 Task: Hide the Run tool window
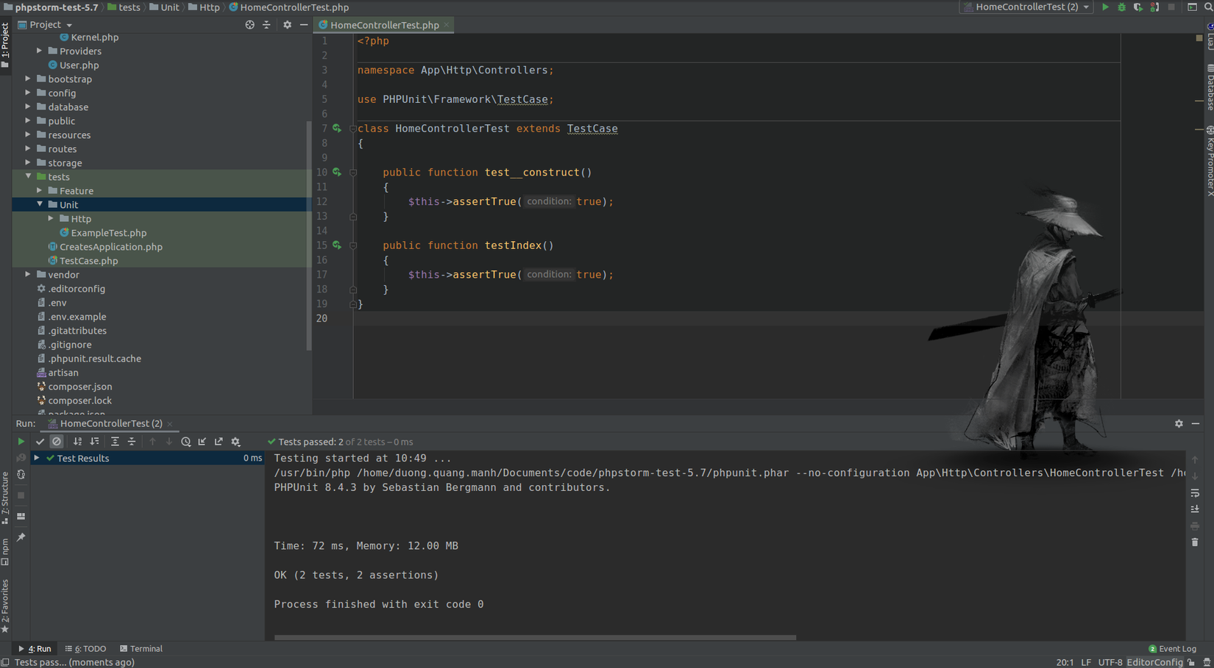coord(1196,423)
